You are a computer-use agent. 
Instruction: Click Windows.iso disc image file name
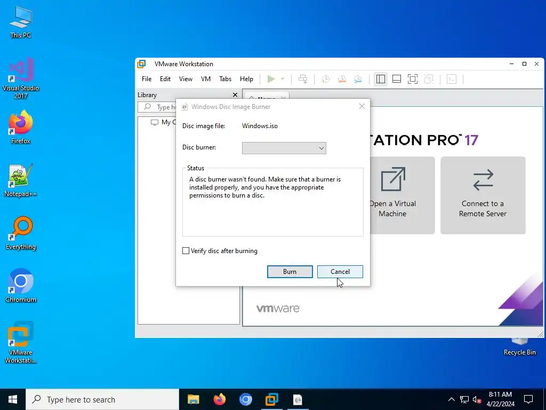point(260,126)
